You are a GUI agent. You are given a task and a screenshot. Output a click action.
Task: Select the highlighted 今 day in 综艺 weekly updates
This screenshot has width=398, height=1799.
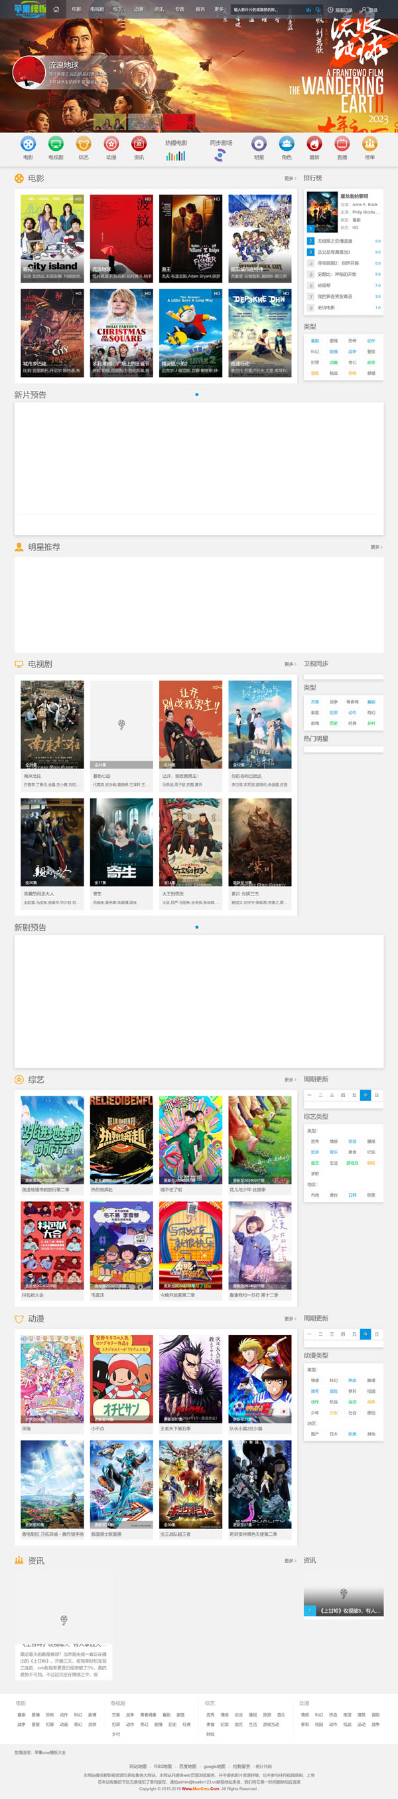click(x=365, y=1095)
